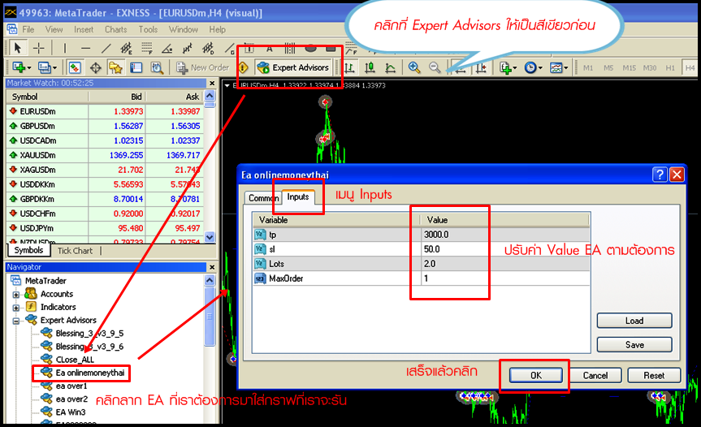Select the XAUUSDm symbol row
The height and width of the screenshot is (427, 701).
[105, 155]
